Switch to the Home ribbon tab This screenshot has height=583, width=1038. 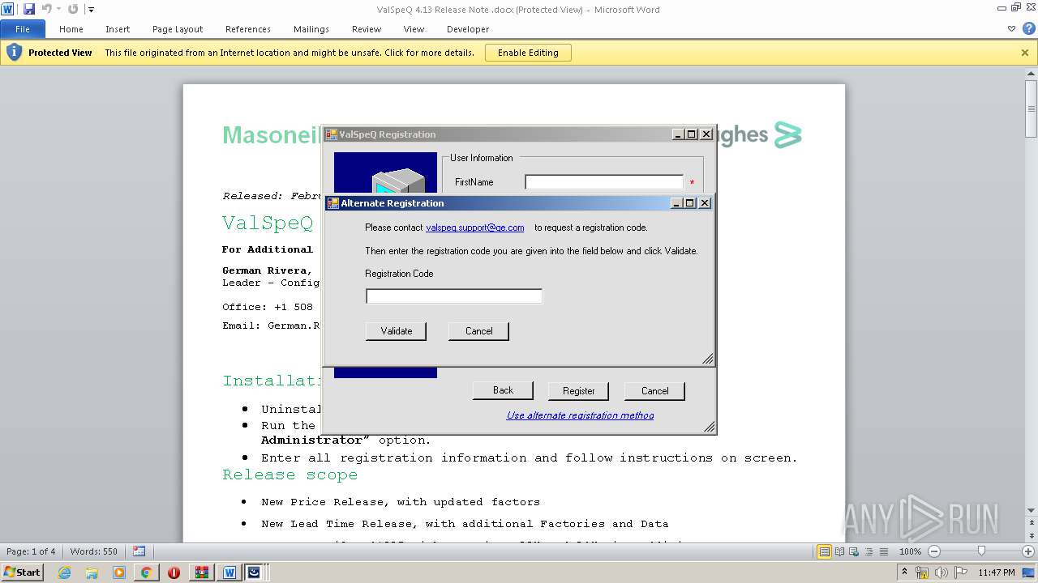click(71, 29)
